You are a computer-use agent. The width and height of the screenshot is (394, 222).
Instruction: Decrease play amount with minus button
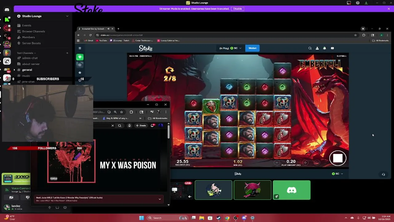point(277,162)
